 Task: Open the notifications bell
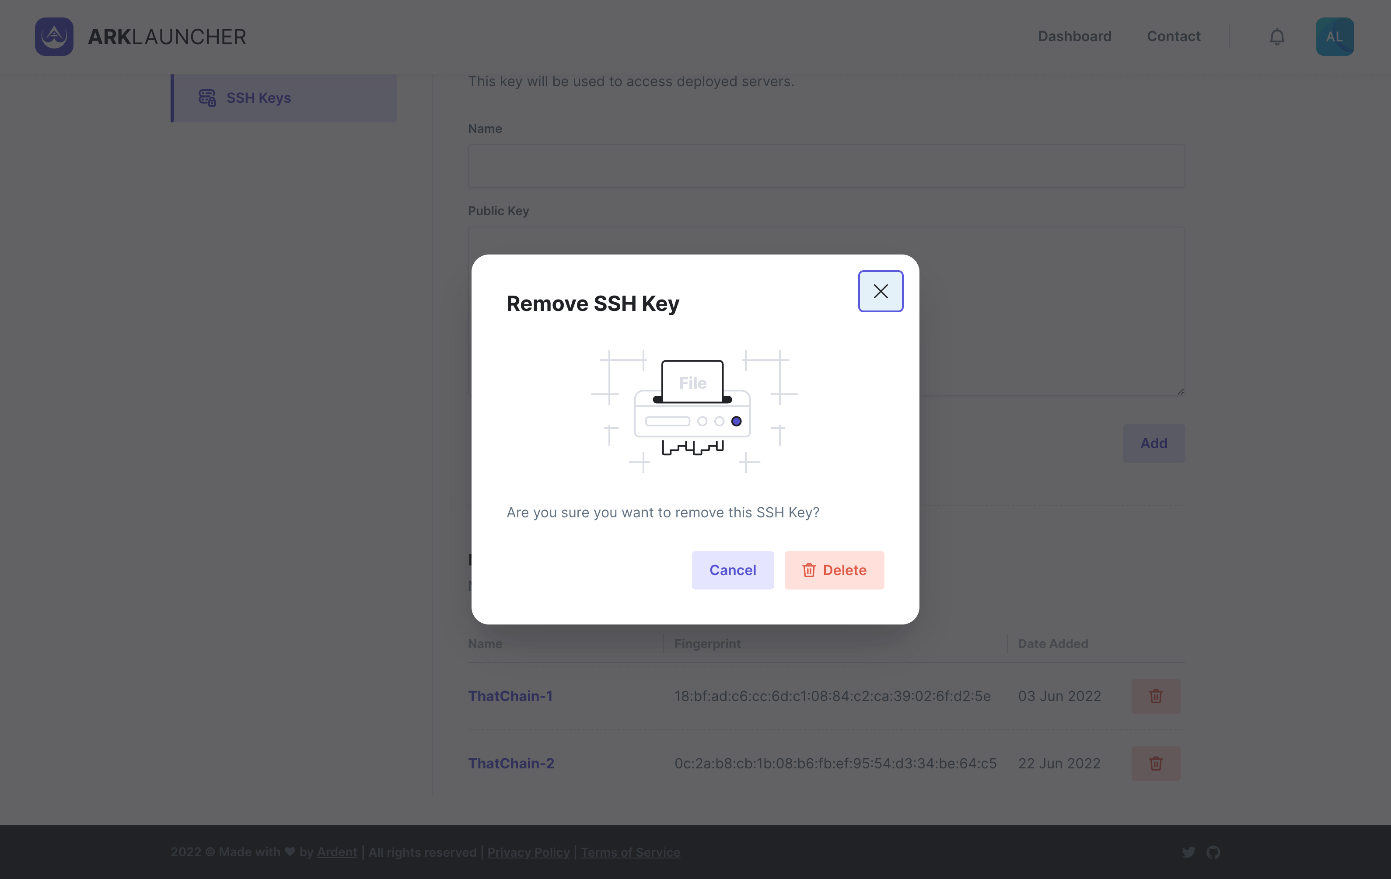(1277, 37)
